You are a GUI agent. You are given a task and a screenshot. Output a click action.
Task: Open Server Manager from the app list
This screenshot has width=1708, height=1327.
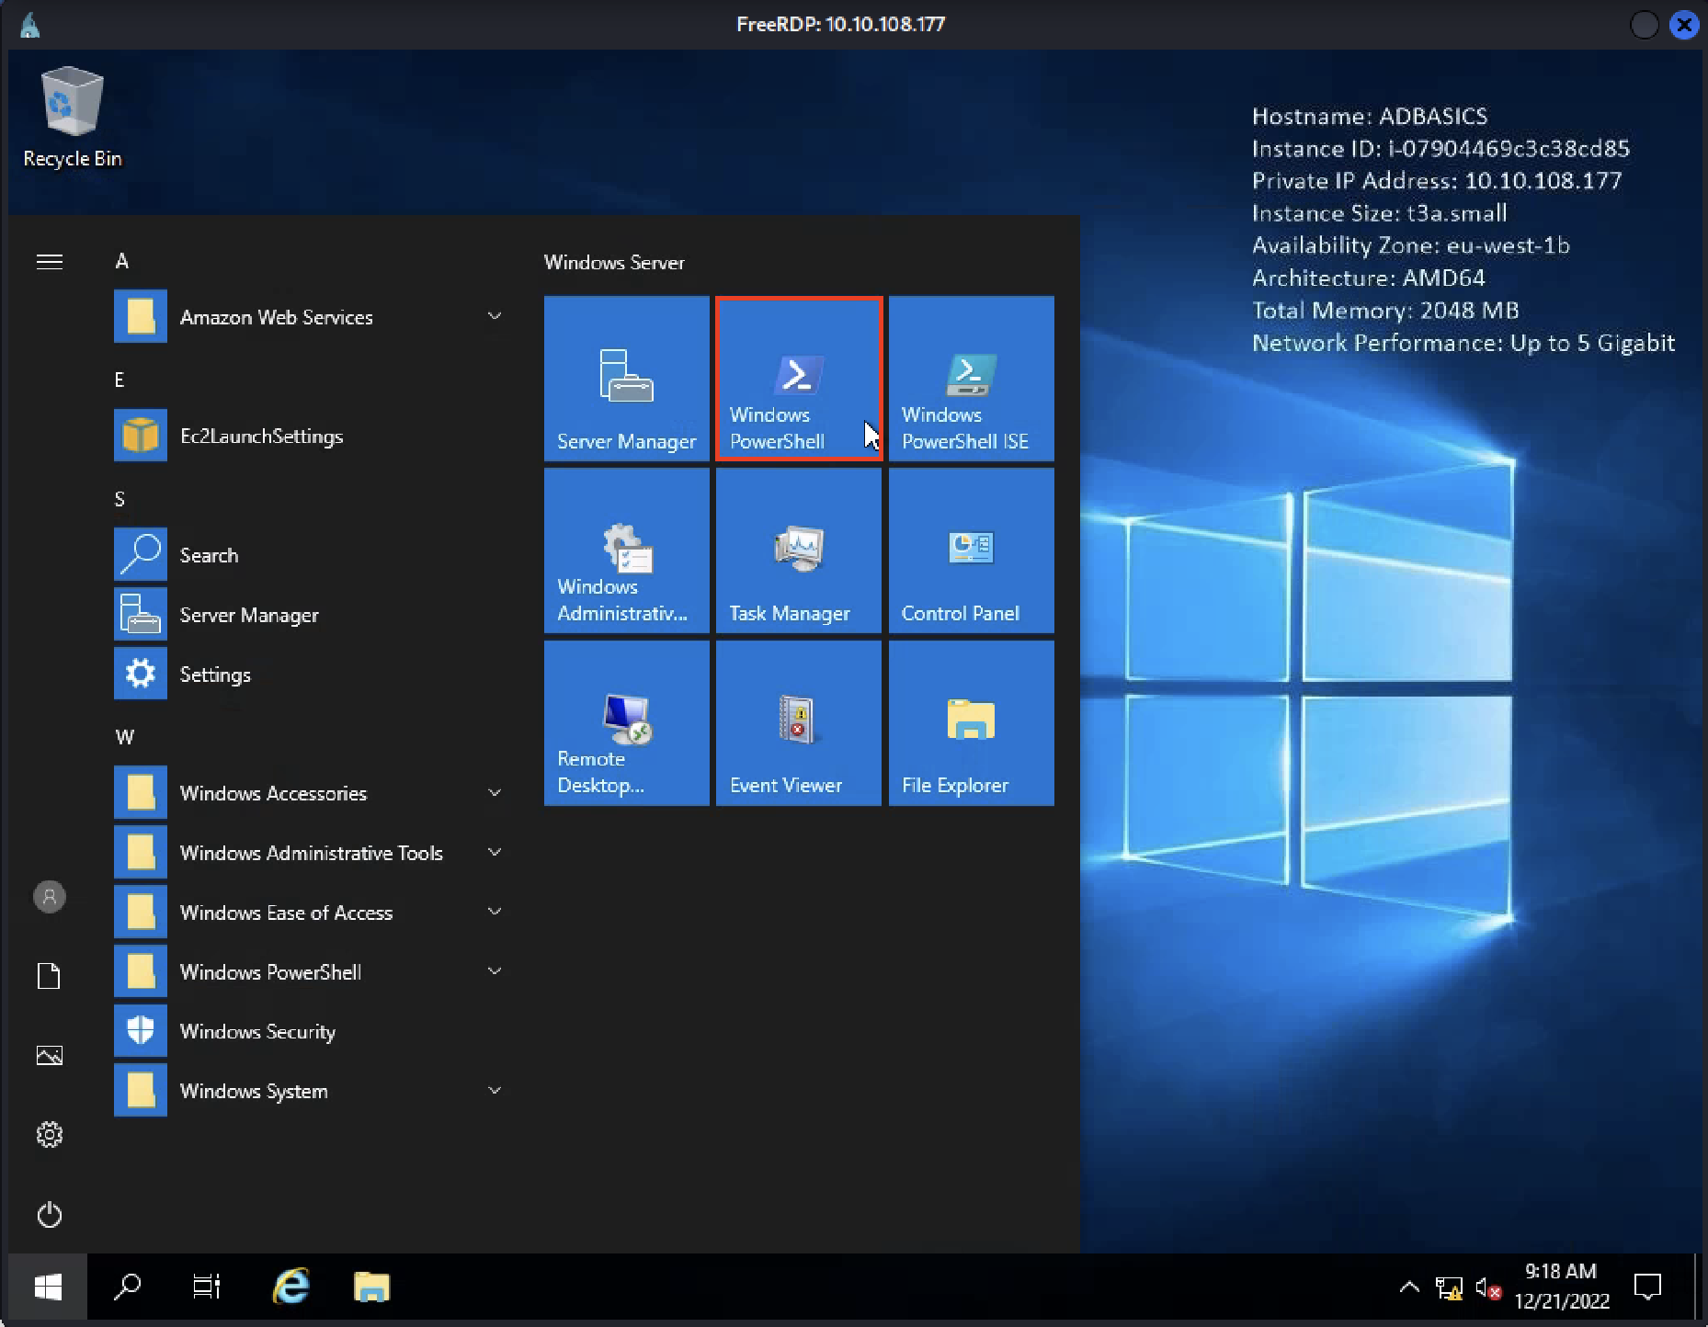click(x=313, y=615)
